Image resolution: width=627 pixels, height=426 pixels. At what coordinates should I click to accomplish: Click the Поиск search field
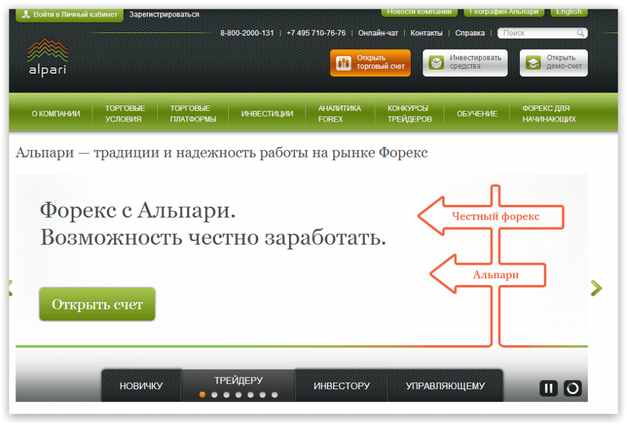[x=543, y=33]
